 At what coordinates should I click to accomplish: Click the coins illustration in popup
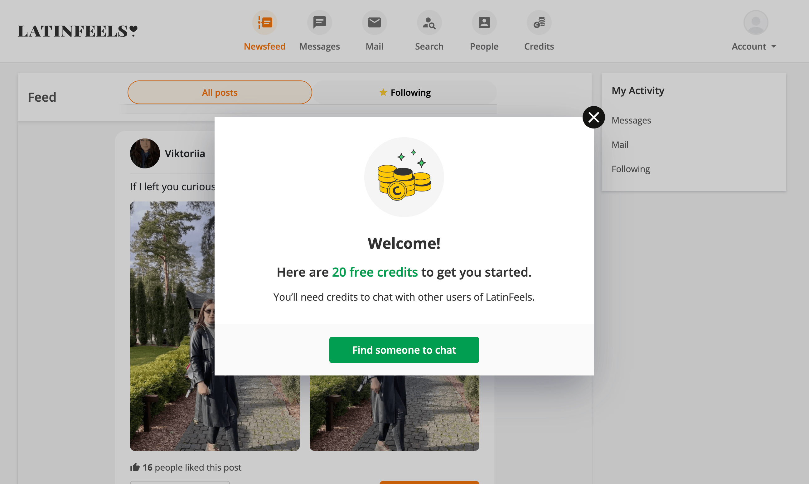point(404,177)
